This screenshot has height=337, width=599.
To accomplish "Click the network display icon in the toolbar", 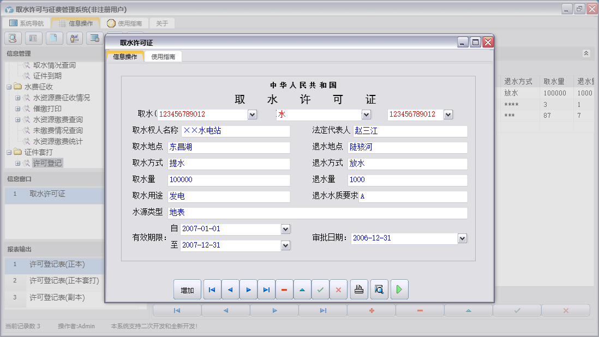I will [x=94, y=39].
